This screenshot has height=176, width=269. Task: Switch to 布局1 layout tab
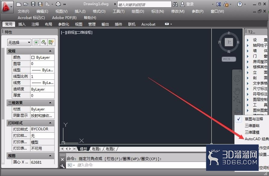[96, 149]
